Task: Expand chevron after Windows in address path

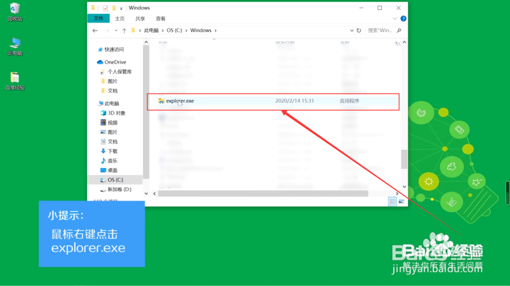Action: point(215,31)
